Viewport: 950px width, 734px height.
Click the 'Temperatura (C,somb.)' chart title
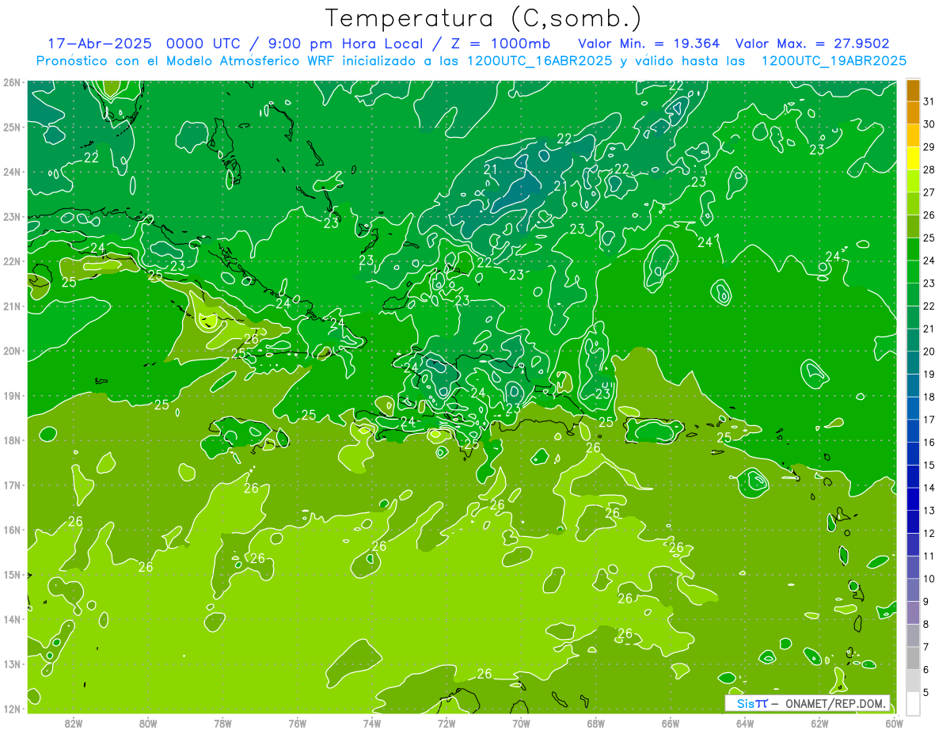[483, 19]
